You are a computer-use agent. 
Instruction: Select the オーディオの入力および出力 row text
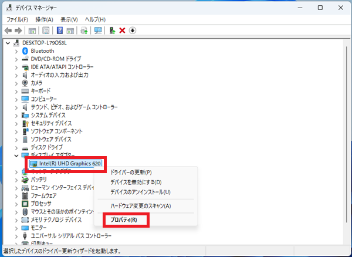coord(59,75)
